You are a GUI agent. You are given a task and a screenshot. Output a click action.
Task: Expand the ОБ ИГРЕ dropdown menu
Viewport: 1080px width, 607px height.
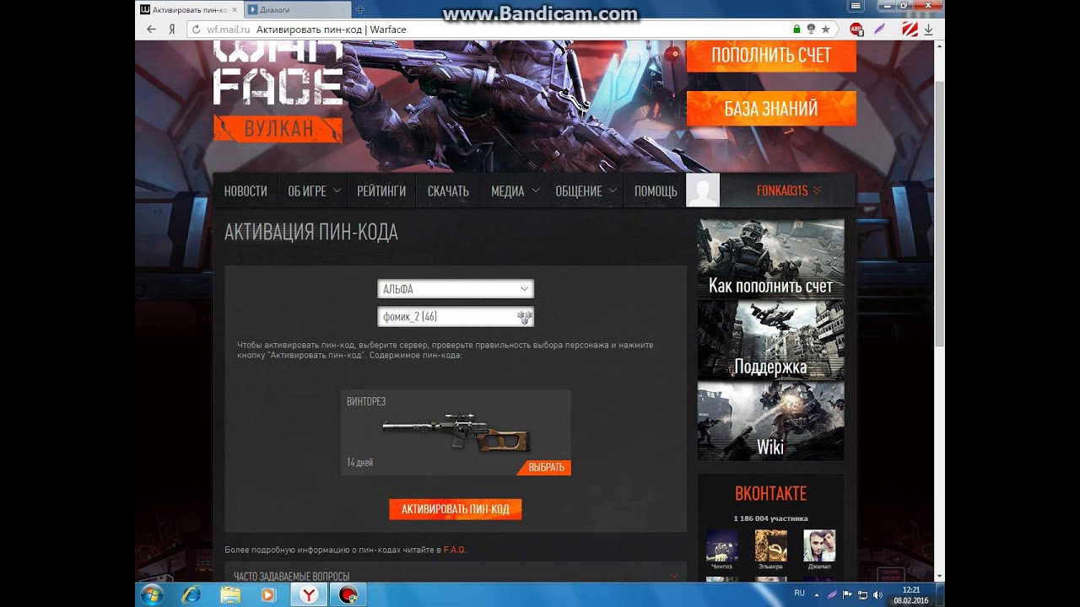pos(313,191)
